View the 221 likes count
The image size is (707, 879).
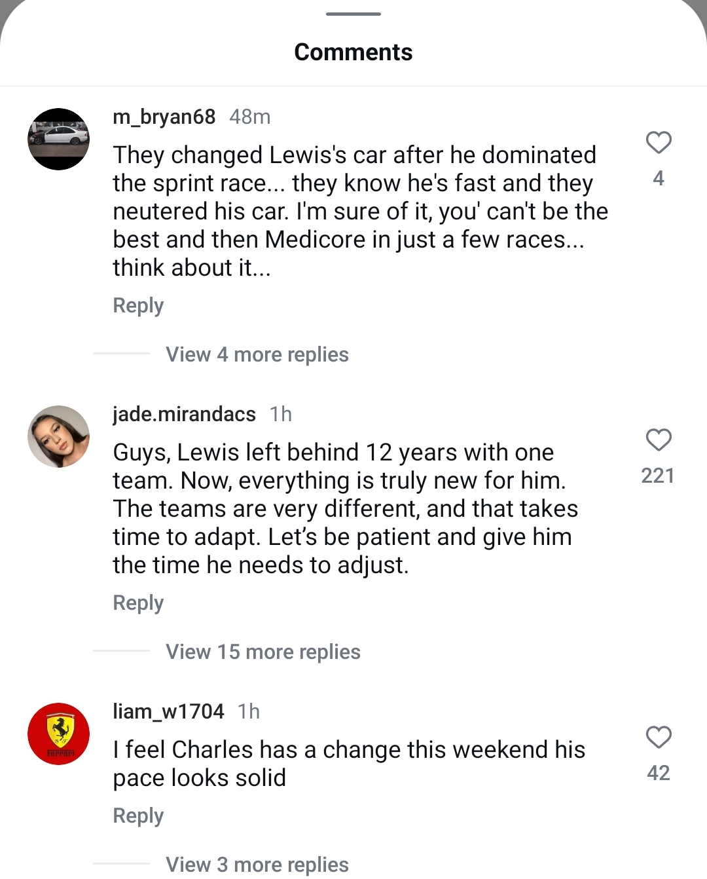pyautogui.click(x=658, y=476)
